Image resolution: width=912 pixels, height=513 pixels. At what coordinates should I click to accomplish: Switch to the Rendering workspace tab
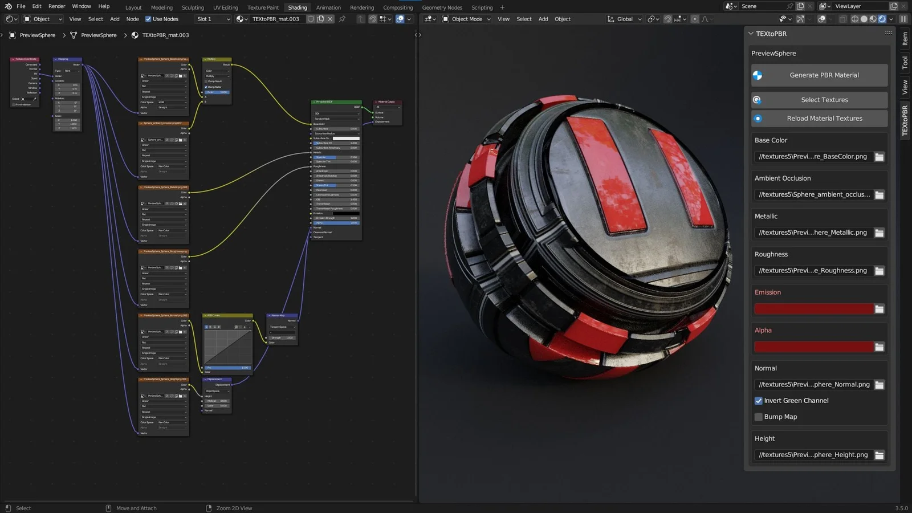point(361,7)
